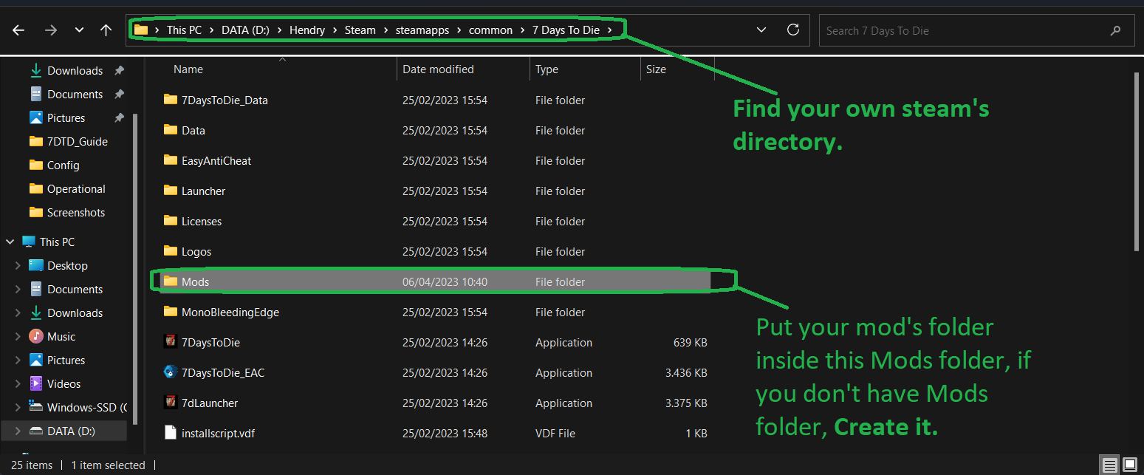Click the search magnifier icon
Viewport: 1144px width, 475px height.
pyautogui.click(x=1115, y=31)
